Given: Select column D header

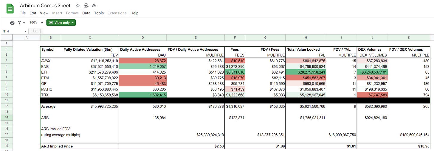Looking at the screenshot, I should [x=143, y=38].
